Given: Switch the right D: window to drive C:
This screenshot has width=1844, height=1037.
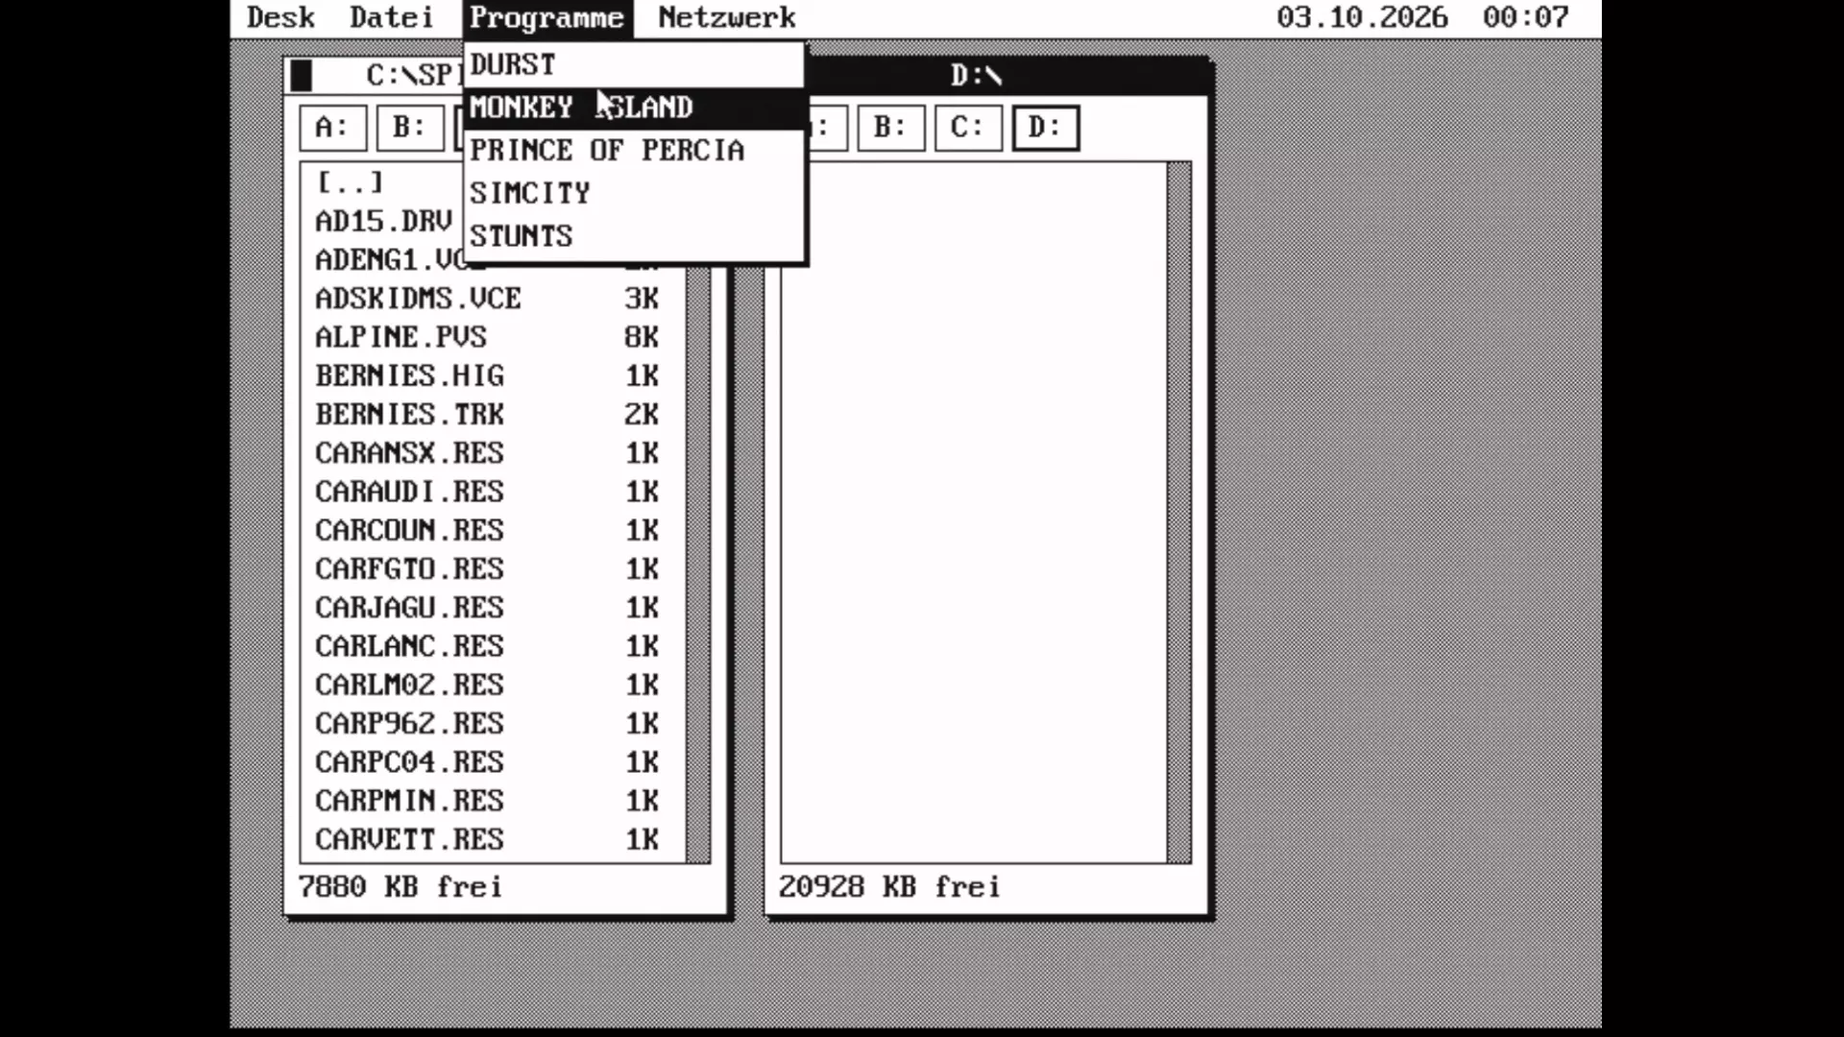Looking at the screenshot, I should (x=968, y=128).
